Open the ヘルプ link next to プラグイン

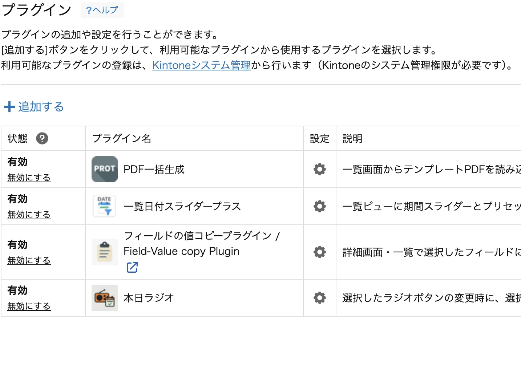102,10
